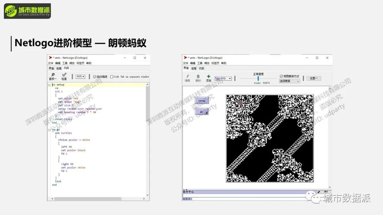Adjust the 正常速度 speed slider handle

(258, 79)
